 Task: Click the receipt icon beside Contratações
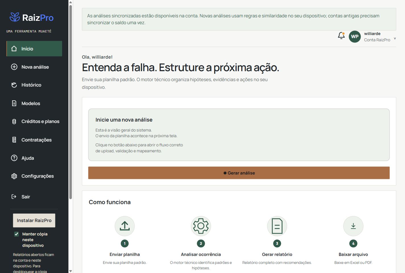tap(14, 140)
